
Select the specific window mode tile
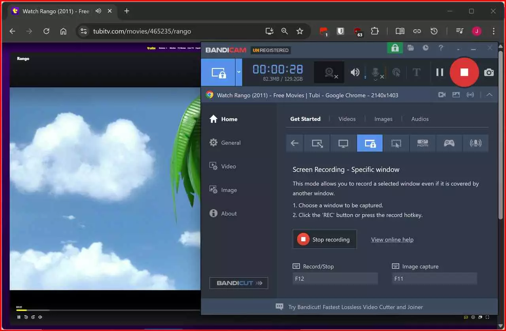(x=370, y=143)
